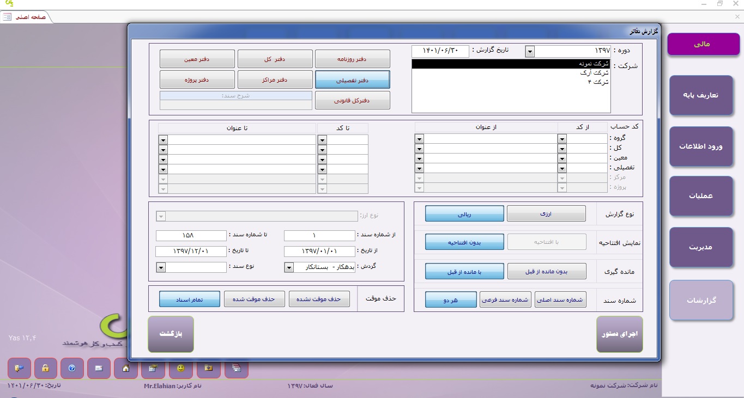This screenshot has height=398, width=744.
Task: Click the دفتر کل button
Action: (275, 59)
